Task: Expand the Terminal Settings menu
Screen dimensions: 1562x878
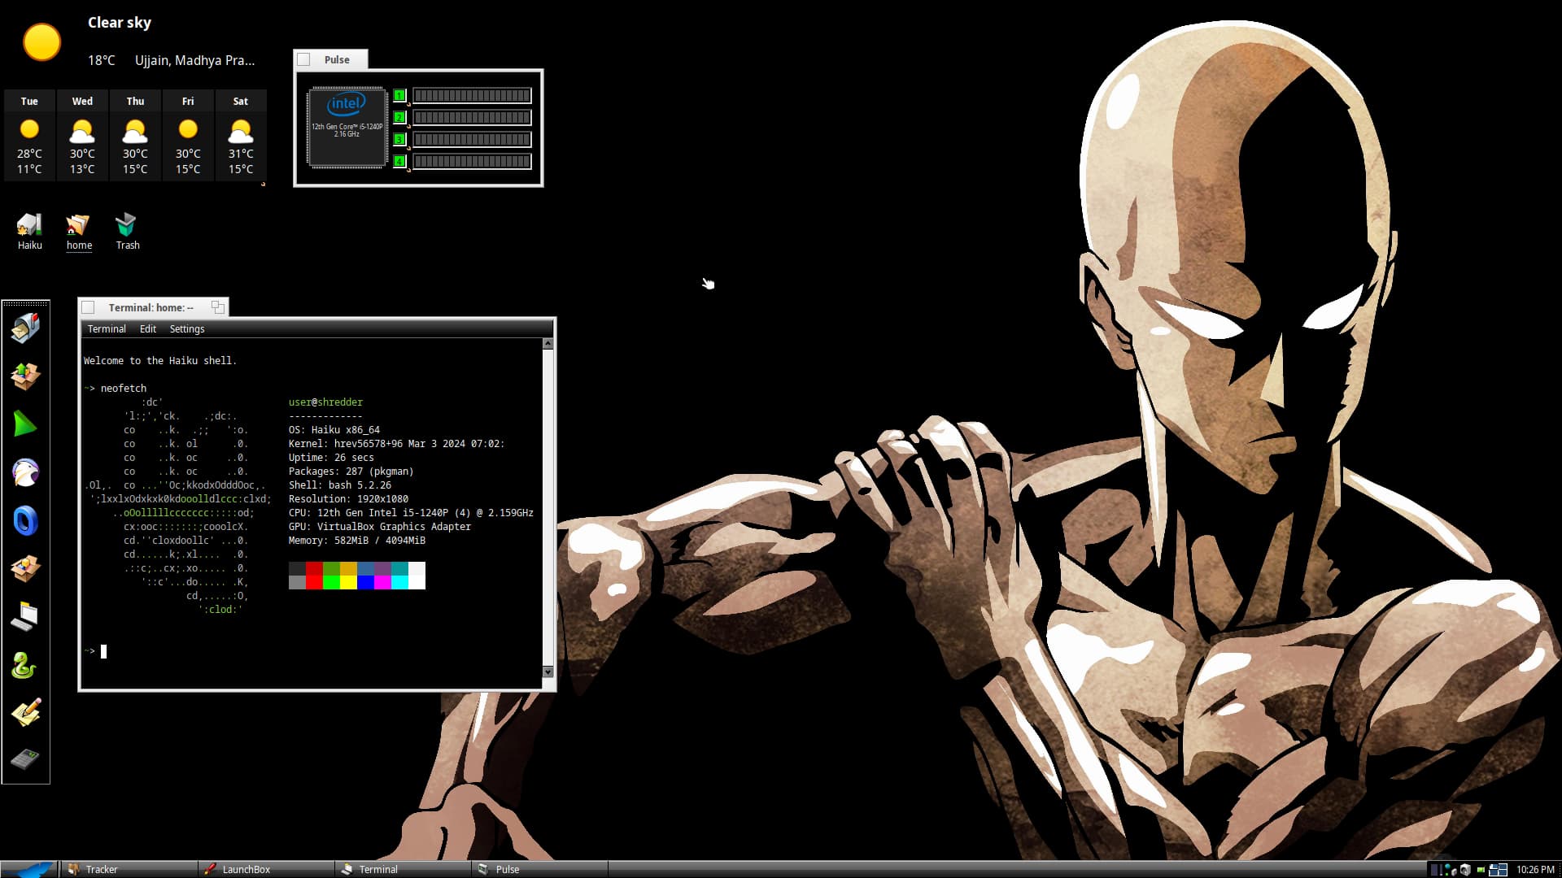Action: [x=186, y=329]
